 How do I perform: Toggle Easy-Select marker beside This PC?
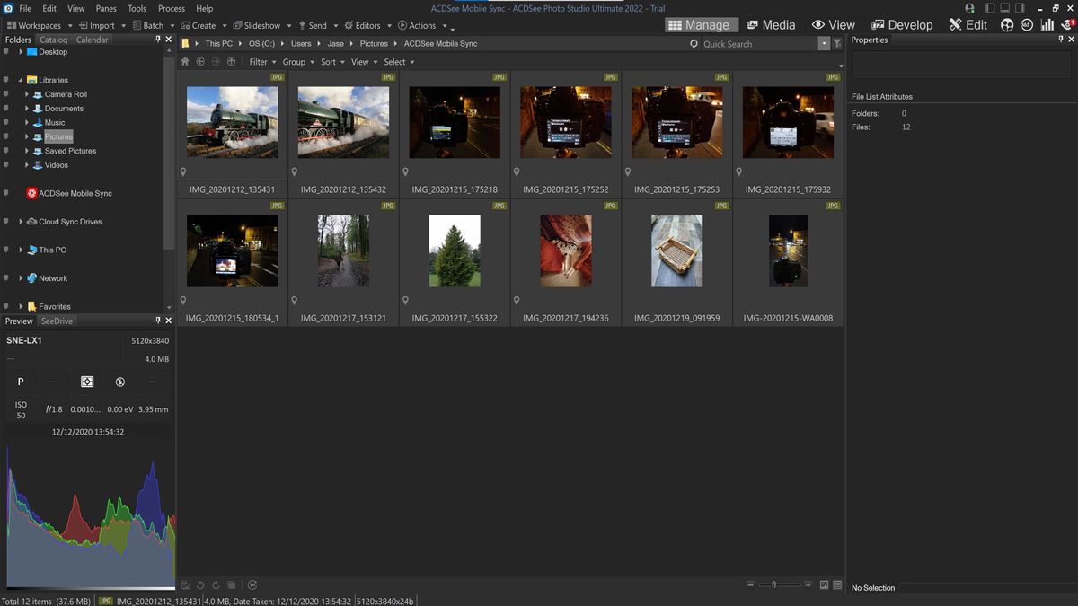pyautogui.click(x=6, y=250)
